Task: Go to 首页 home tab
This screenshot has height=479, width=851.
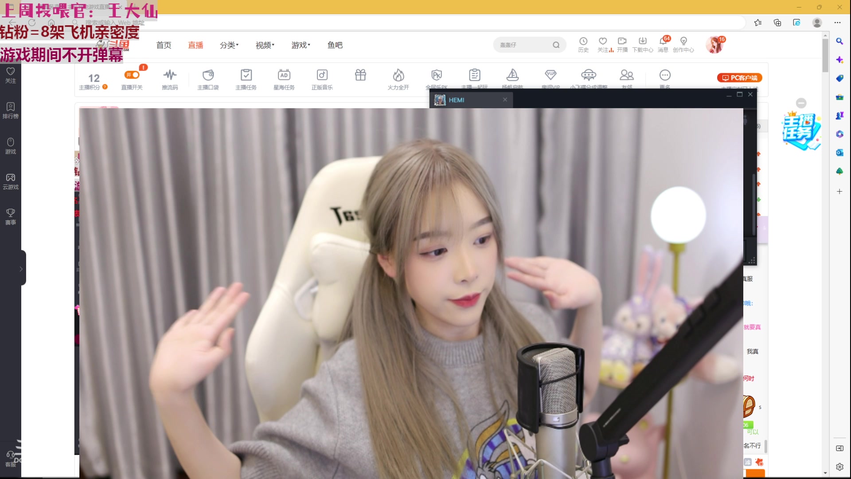Action: (164, 45)
